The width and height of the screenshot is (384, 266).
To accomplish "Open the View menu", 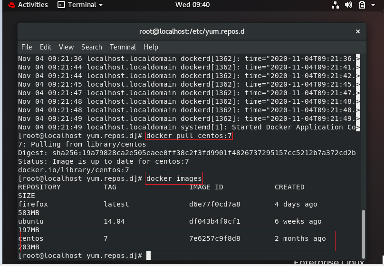I will click(x=66, y=47).
